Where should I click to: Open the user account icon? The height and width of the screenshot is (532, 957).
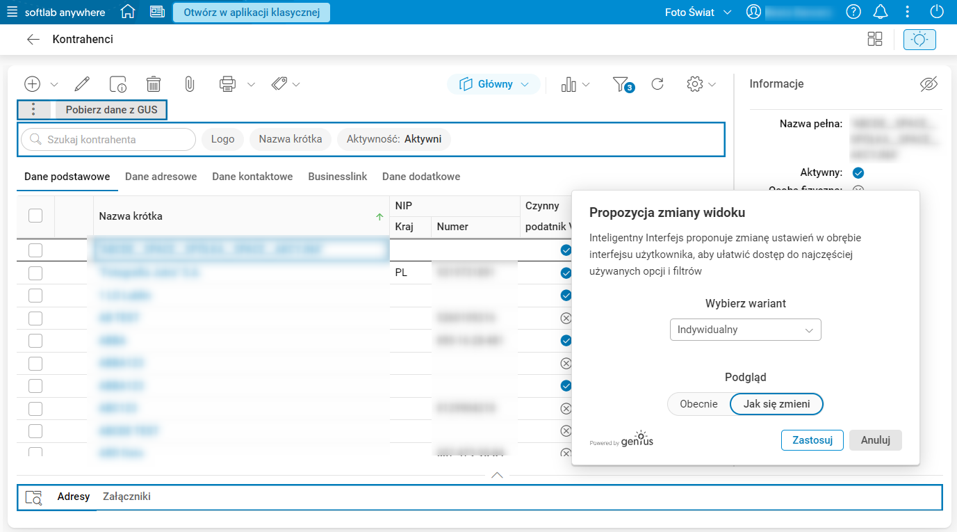coord(753,12)
